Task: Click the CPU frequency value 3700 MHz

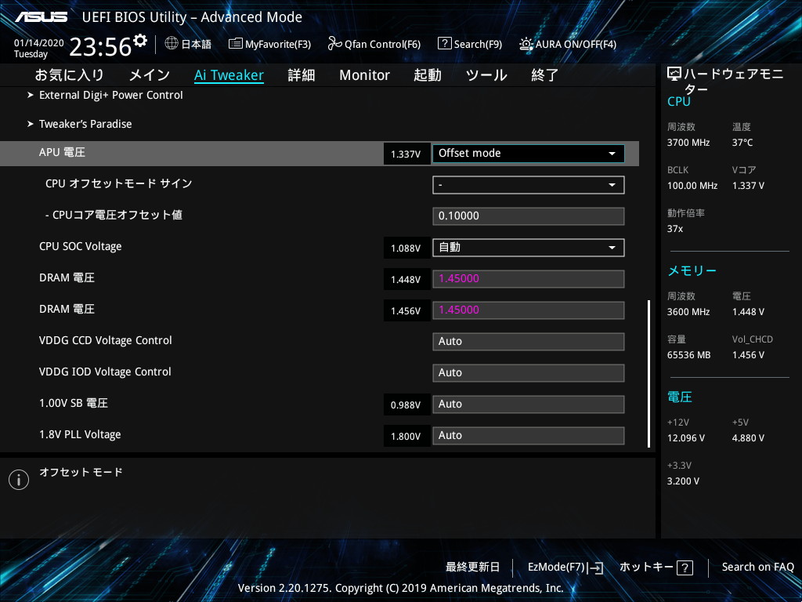Action: (x=688, y=143)
